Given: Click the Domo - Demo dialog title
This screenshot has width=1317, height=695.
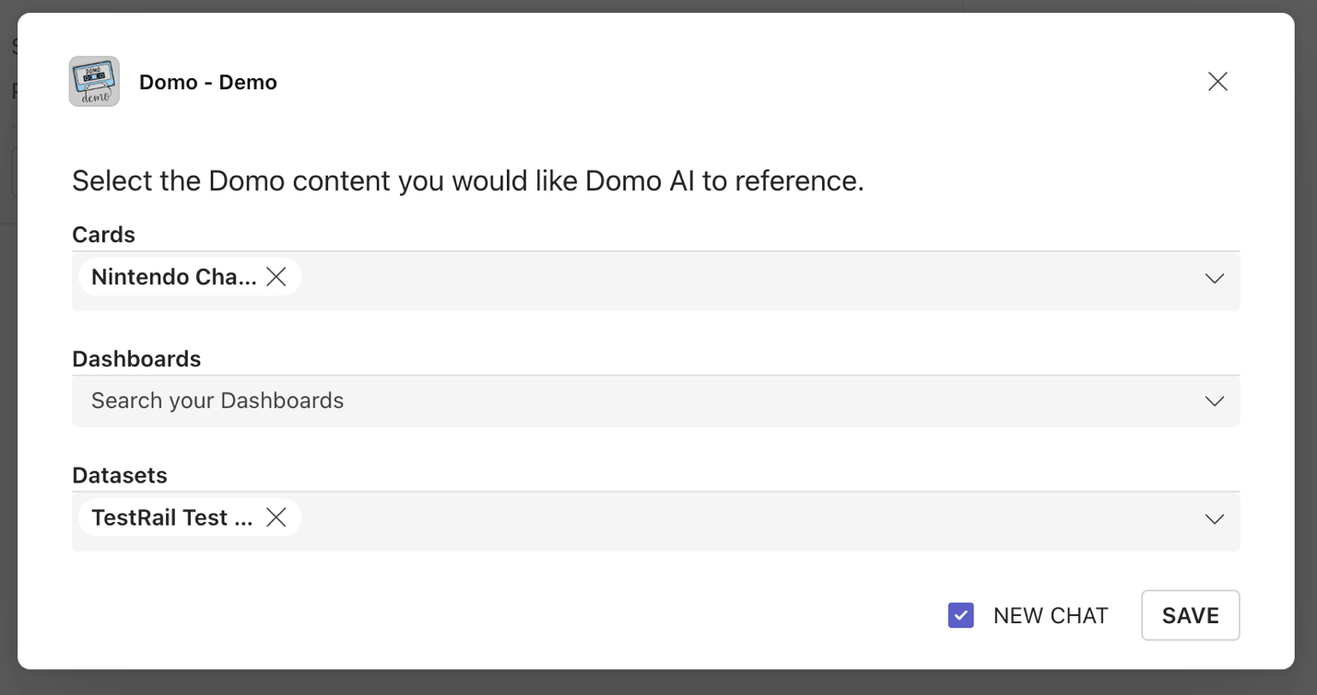Looking at the screenshot, I should click(207, 82).
